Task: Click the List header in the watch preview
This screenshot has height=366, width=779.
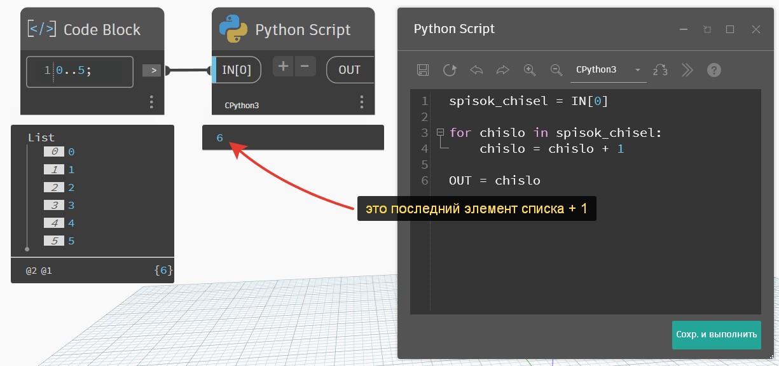Action: tap(41, 137)
